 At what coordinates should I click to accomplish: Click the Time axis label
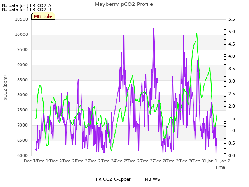(x=220, y=167)
